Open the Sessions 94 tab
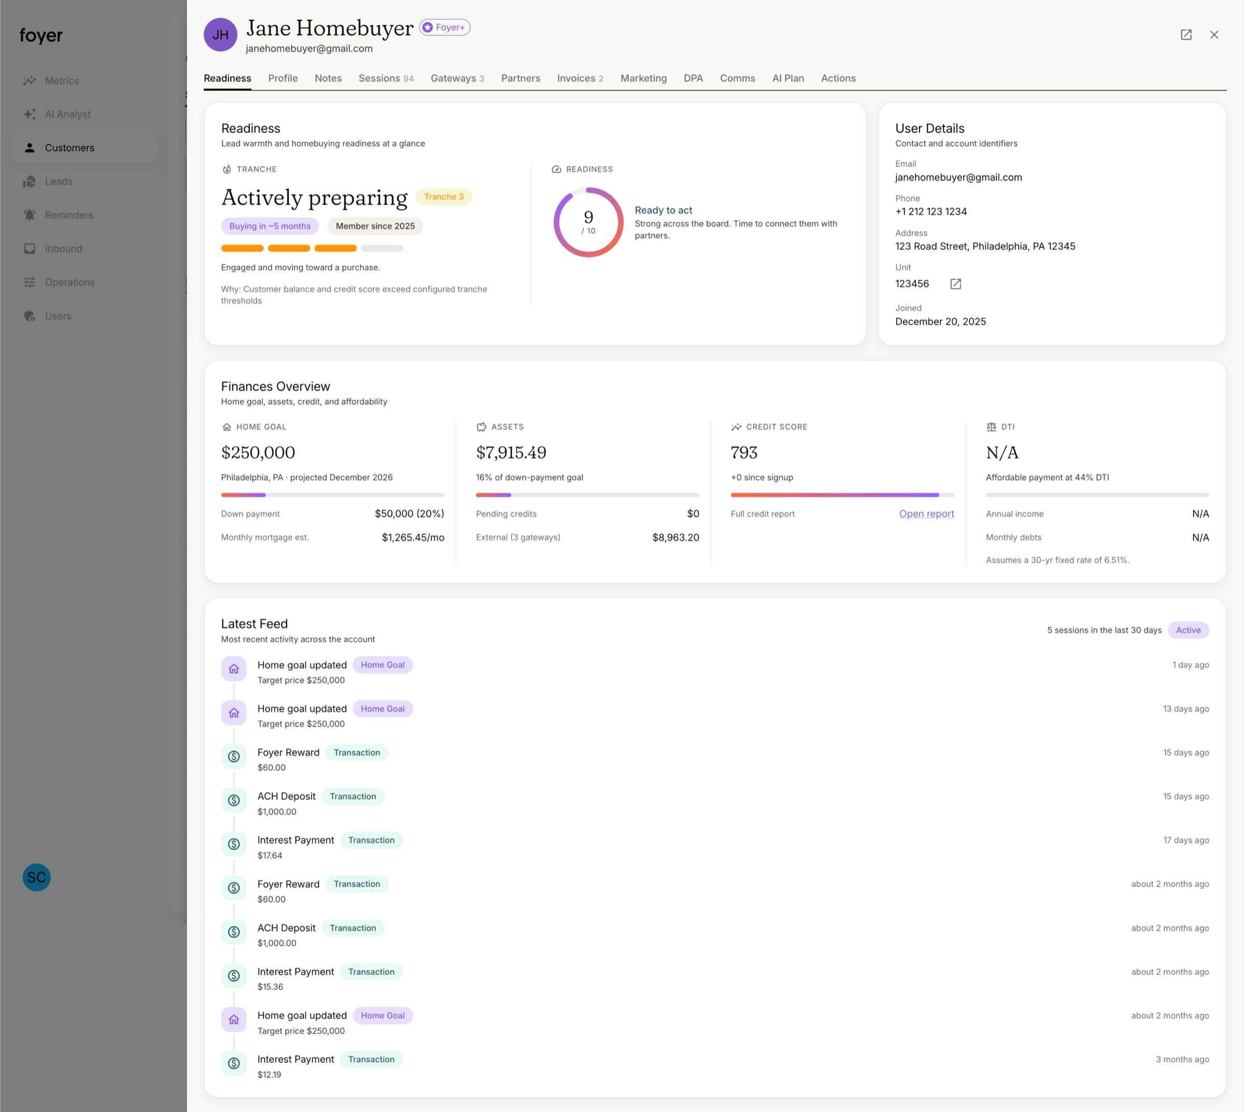 coord(386,78)
